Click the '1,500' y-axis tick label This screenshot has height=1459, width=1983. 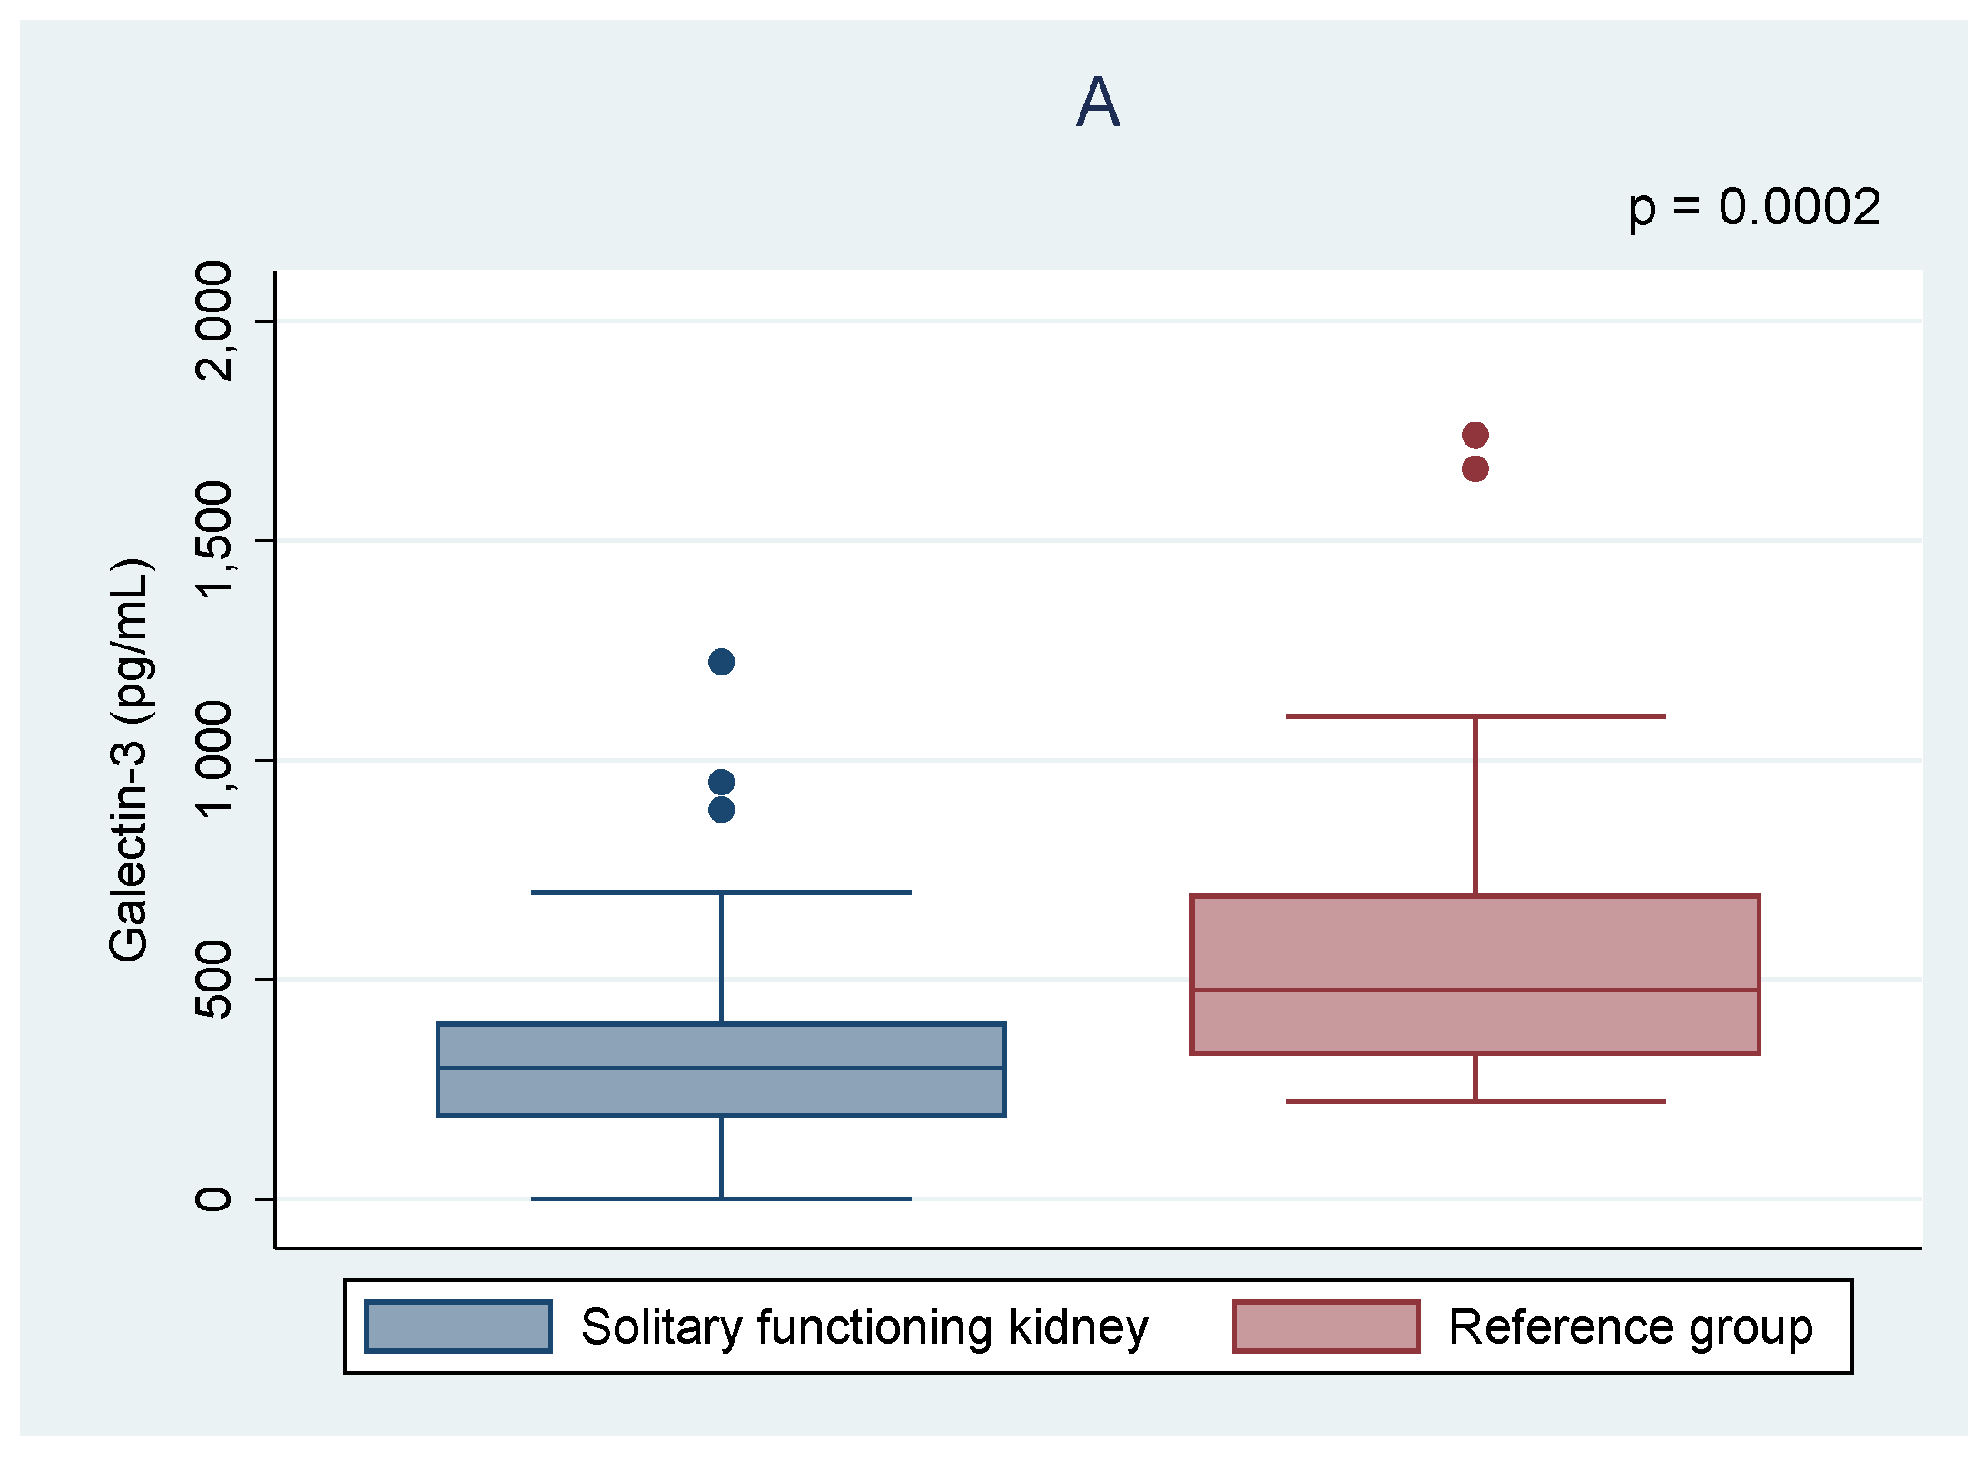coord(215,540)
